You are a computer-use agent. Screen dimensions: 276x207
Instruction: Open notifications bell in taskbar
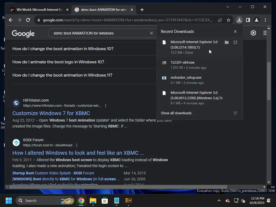click(269, 201)
